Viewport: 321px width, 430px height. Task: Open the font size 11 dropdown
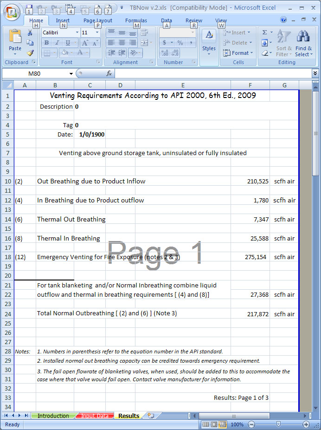(x=97, y=33)
